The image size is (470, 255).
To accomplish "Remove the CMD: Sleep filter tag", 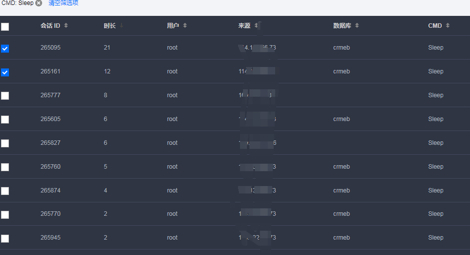I will [39, 3].
